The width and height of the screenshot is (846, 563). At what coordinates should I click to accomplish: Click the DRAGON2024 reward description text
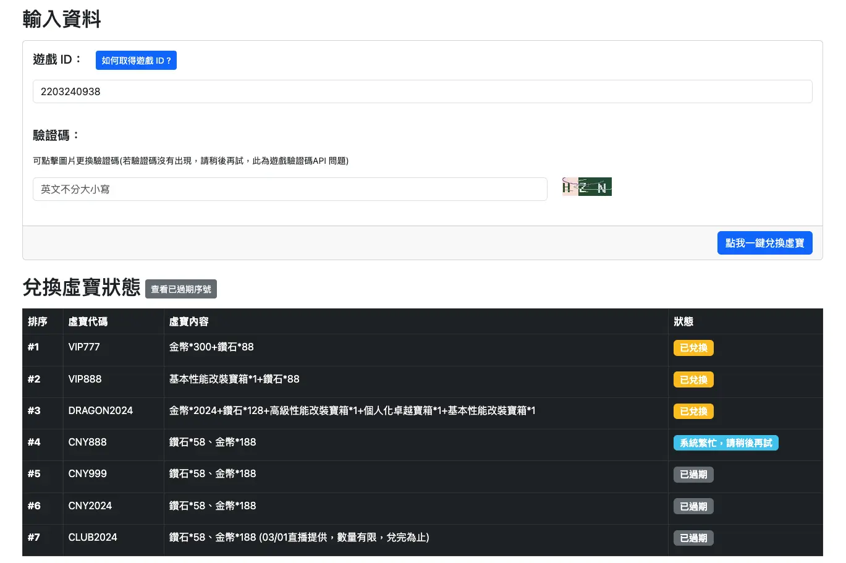(x=352, y=410)
